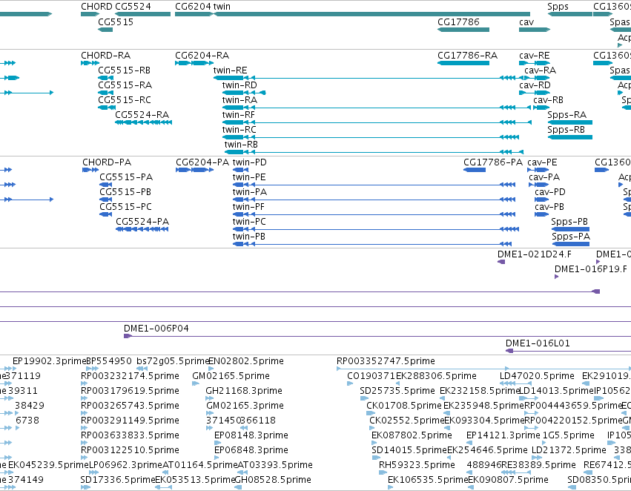
Task: Click EST EN02802.5prime
Action: (x=246, y=361)
